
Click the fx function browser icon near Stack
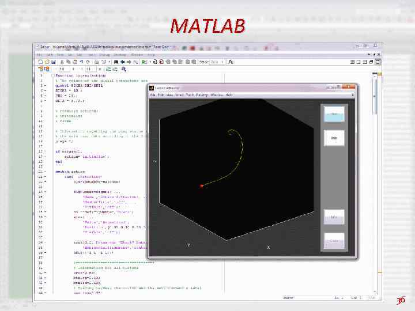click(231, 62)
